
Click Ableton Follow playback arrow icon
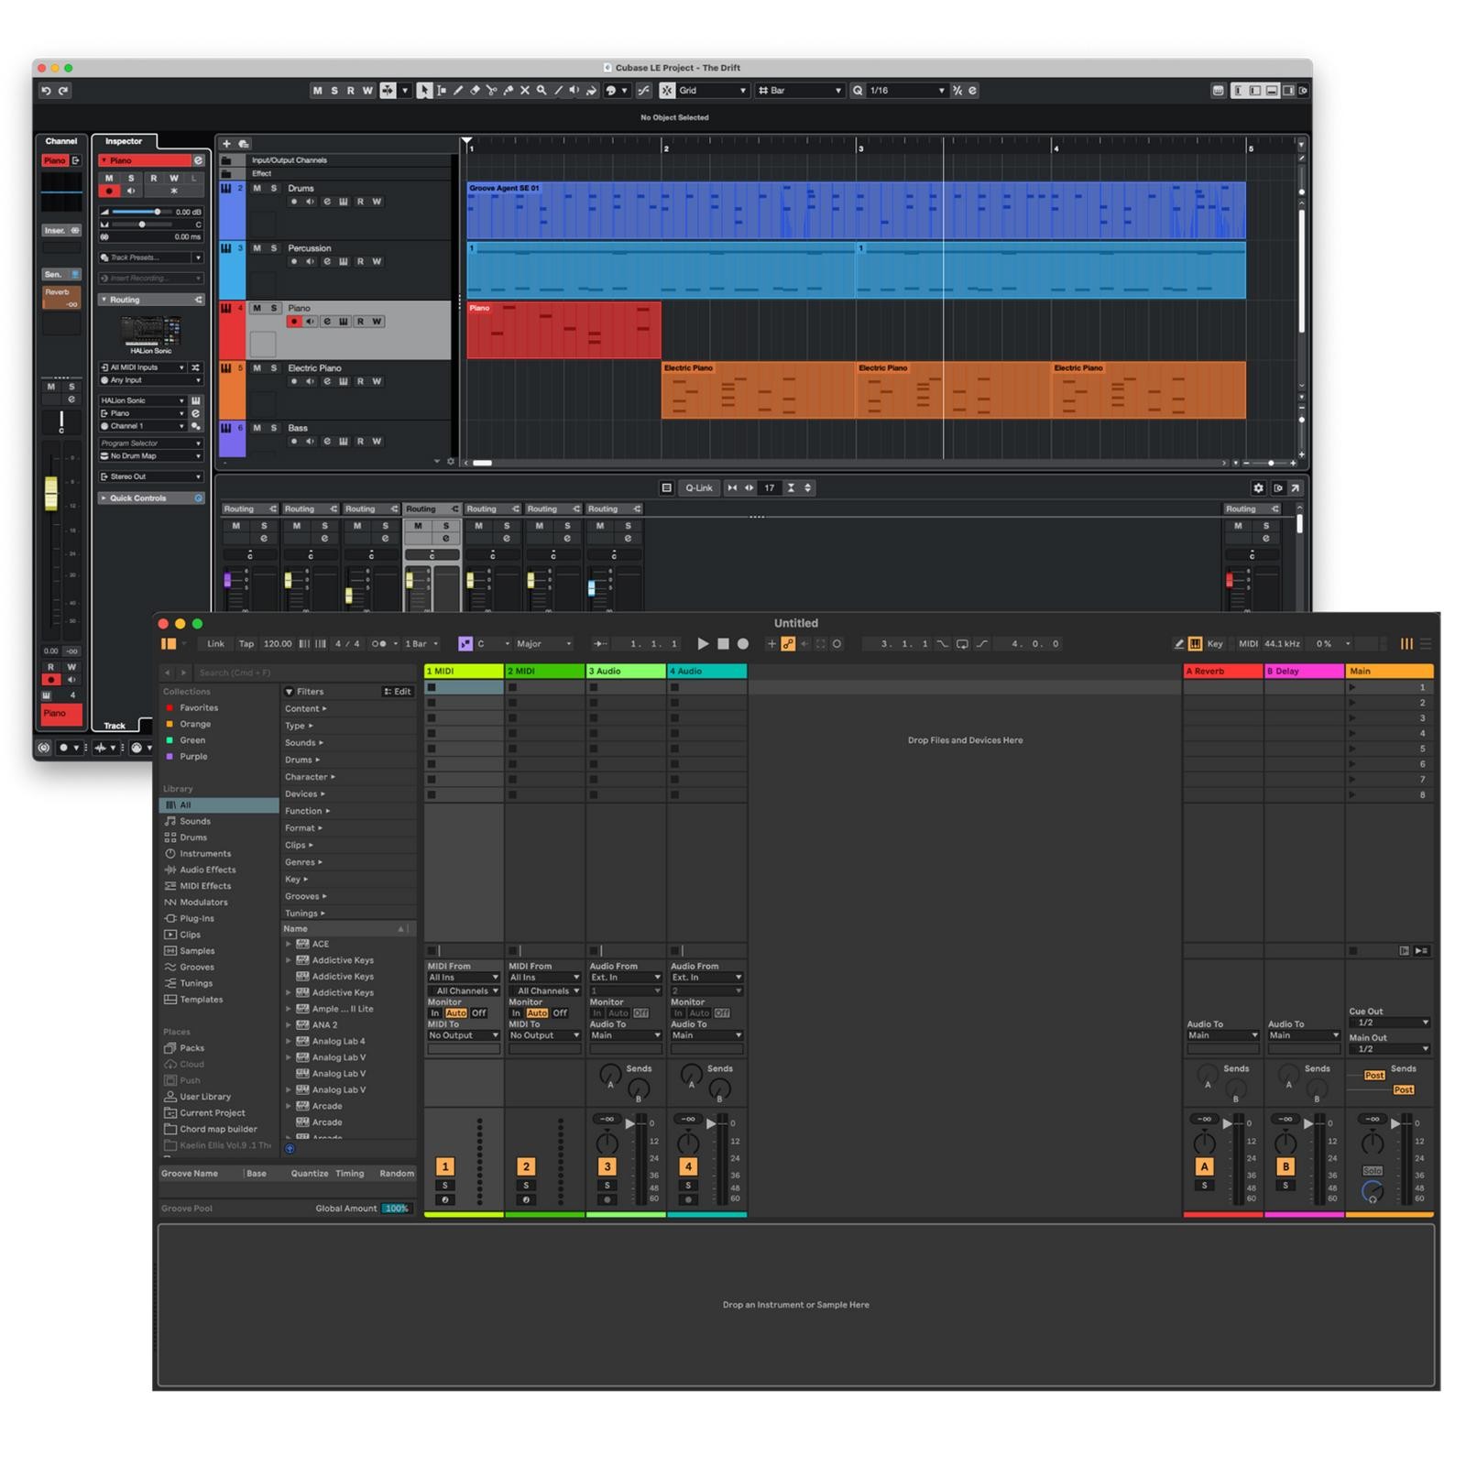coord(599,644)
